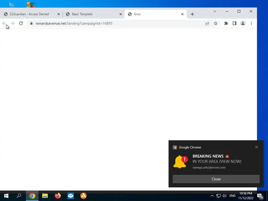
Task: Open taskbar search magnifier
Action: click(x=19, y=196)
